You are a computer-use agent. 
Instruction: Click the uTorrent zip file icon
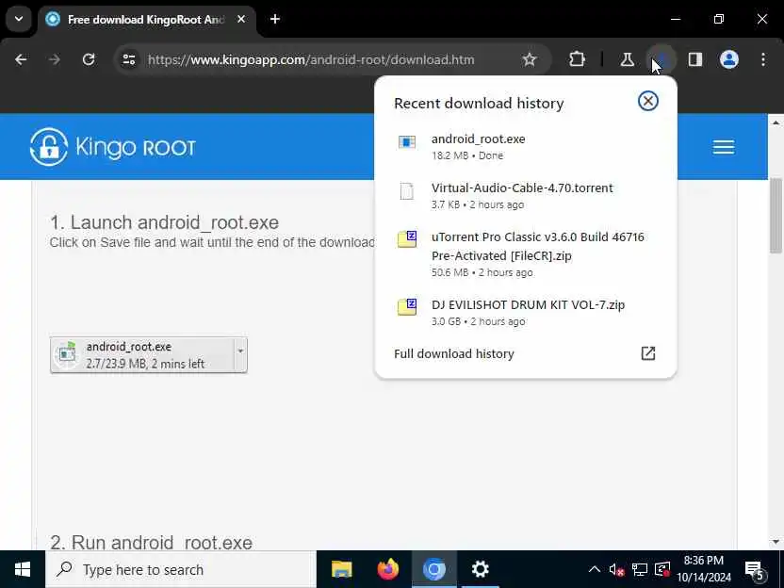(x=407, y=239)
